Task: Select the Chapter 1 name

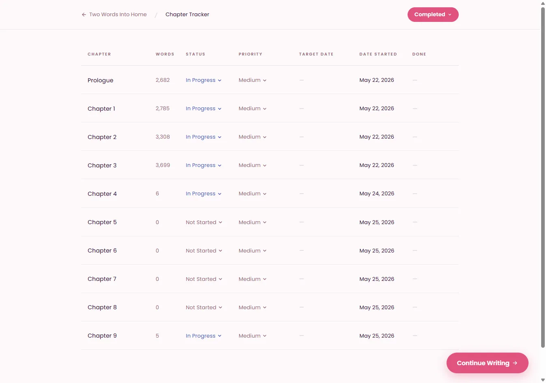Action: pos(101,109)
